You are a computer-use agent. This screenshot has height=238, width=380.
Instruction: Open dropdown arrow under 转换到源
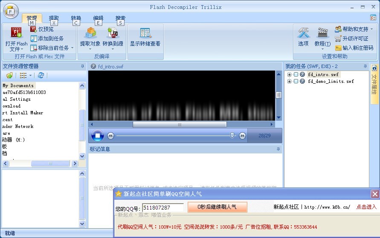pyautogui.click(x=113, y=49)
